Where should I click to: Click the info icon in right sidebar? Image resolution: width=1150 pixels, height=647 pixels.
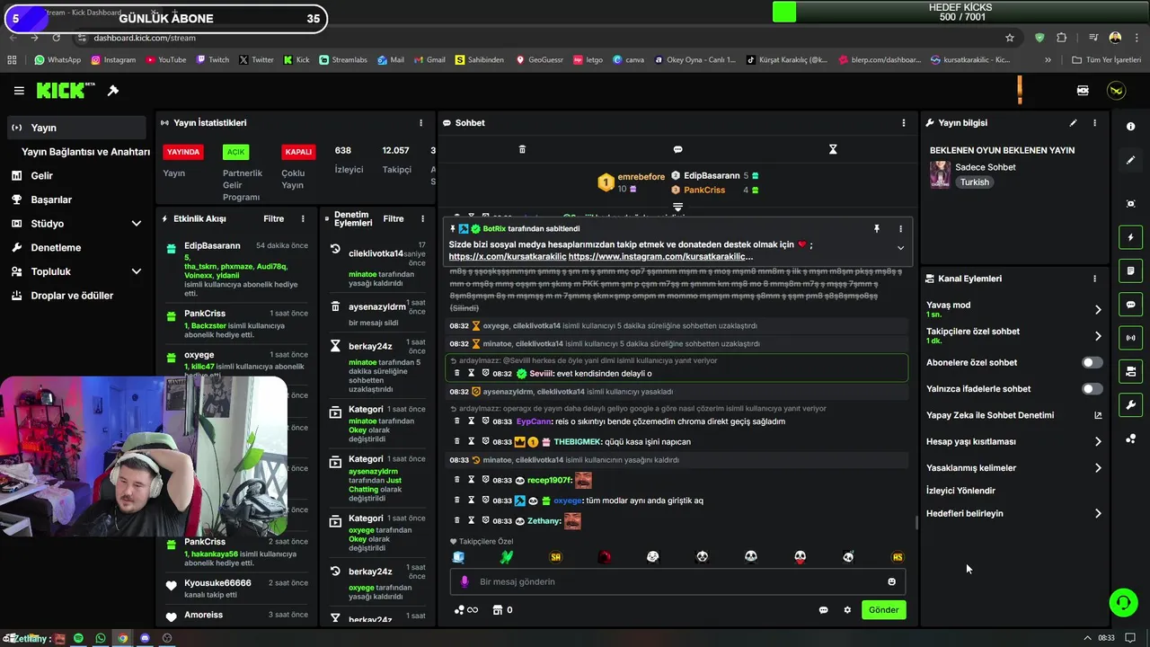1130,127
